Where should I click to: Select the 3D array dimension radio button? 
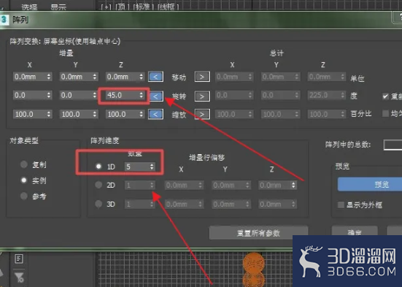pyautogui.click(x=98, y=204)
